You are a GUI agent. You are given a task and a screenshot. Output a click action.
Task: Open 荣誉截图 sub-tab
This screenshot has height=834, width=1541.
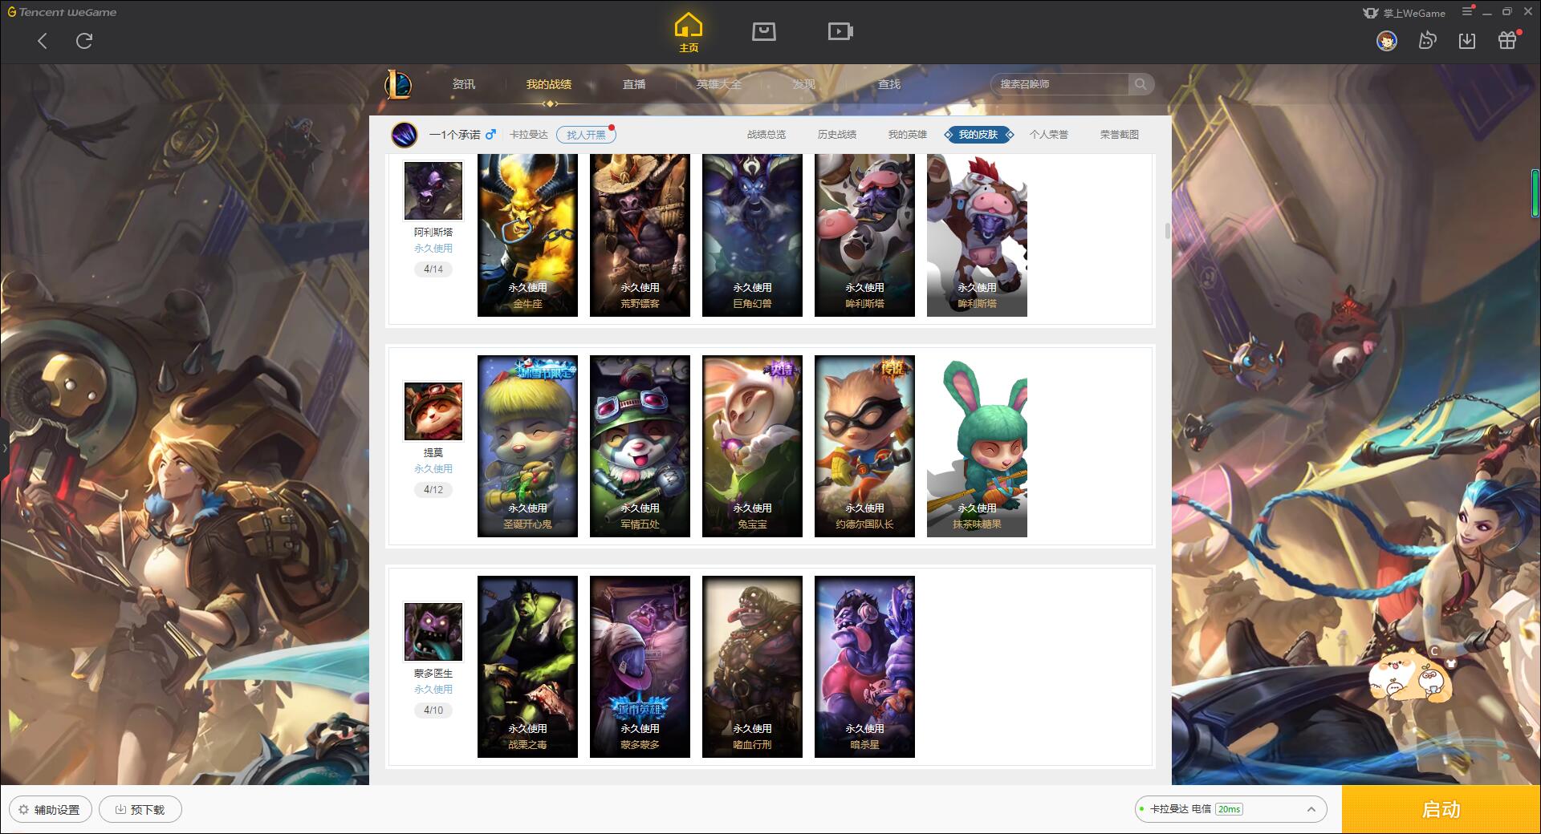click(1120, 135)
